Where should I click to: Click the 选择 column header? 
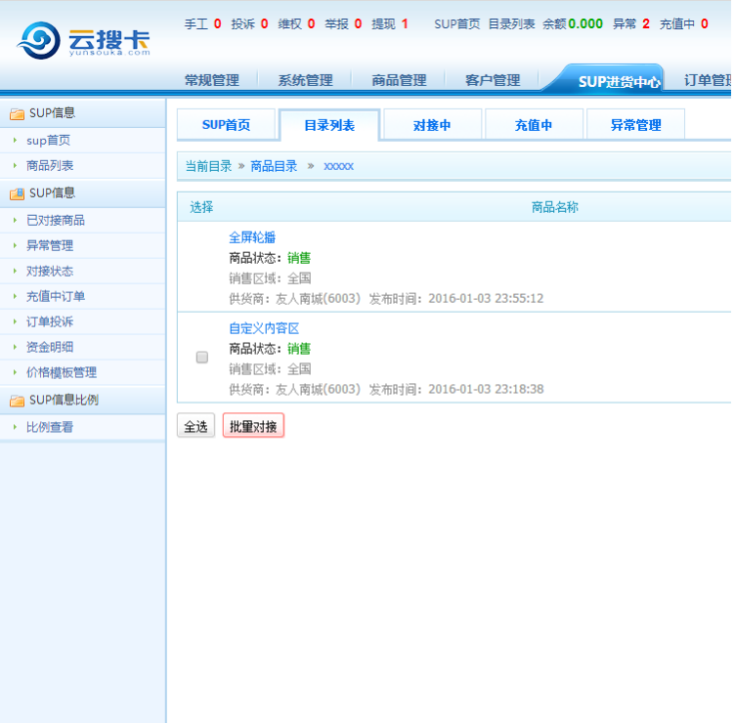201,207
